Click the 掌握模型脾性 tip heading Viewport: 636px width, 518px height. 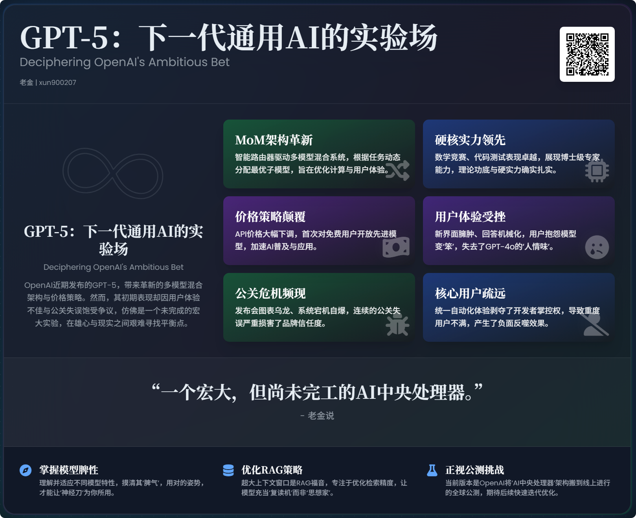(69, 470)
